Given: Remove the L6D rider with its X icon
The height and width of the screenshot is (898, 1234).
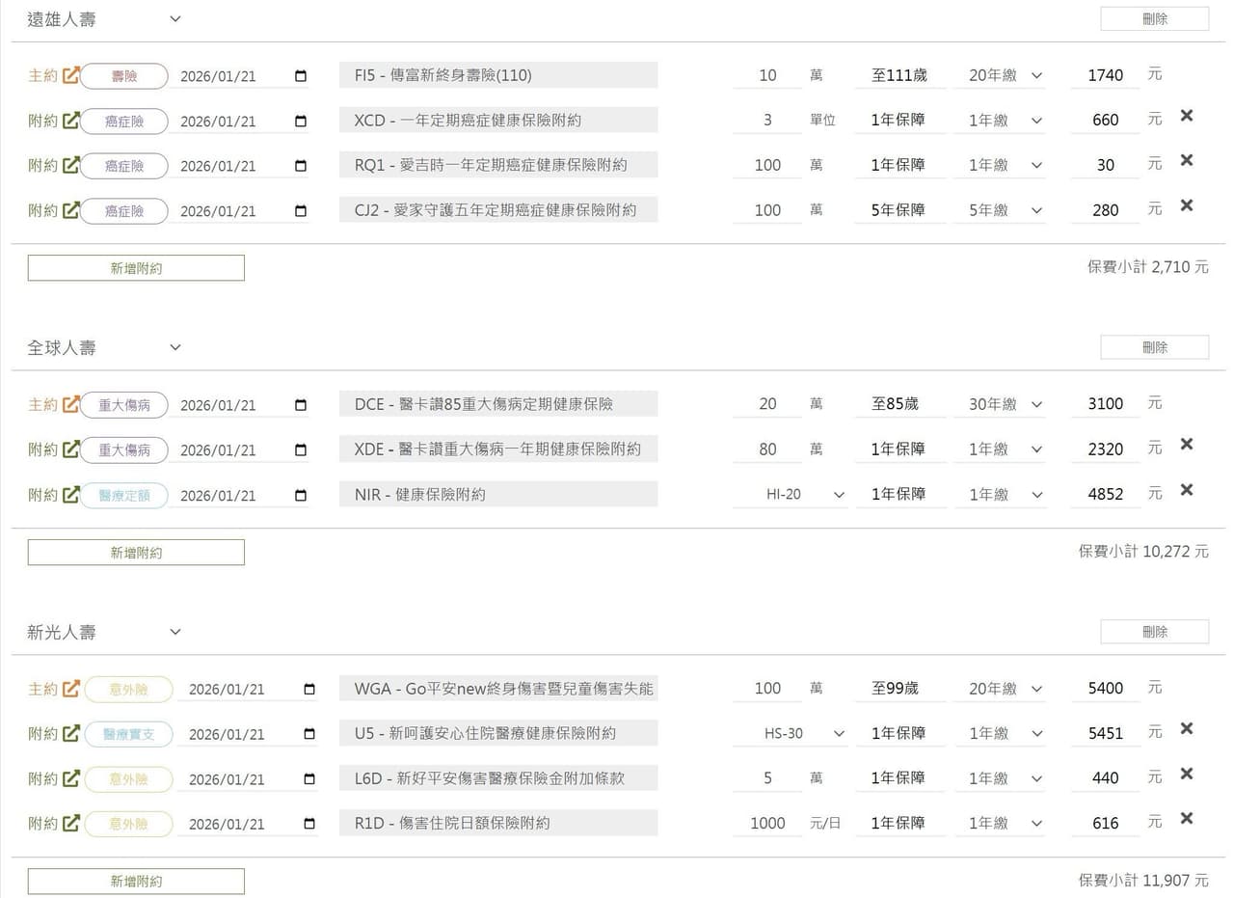Looking at the screenshot, I should point(1187,774).
